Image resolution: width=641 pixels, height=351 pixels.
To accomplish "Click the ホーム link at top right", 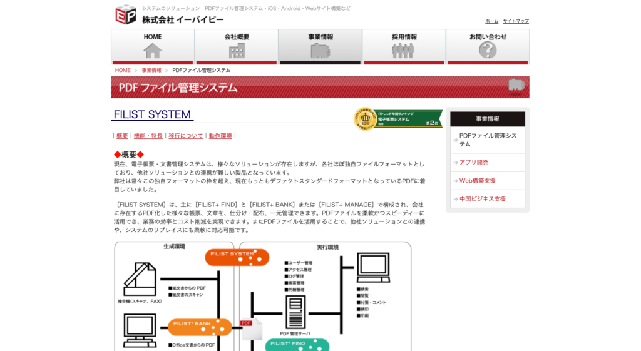I will coord(492,21).
